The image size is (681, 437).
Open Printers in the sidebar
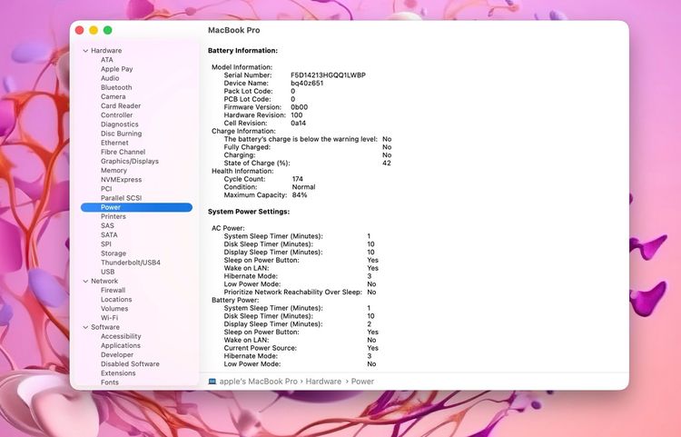click(113, 216)
